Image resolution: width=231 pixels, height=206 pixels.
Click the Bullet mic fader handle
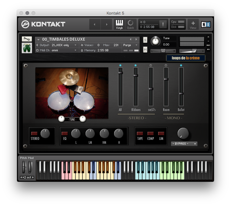click(x=181, y=93)
